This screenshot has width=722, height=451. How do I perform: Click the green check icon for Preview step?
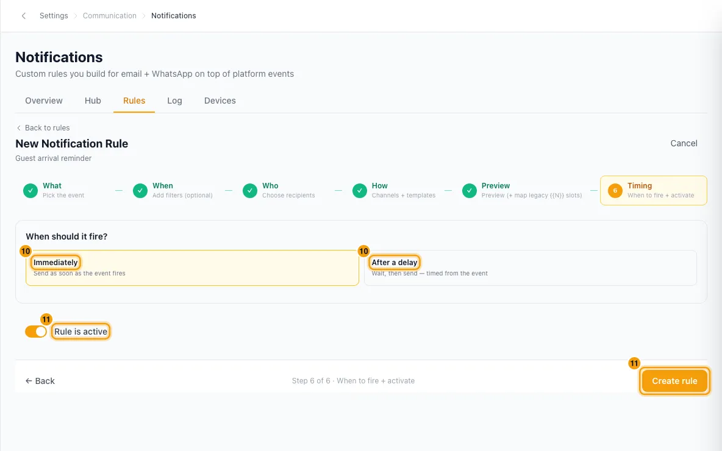click(469, 191)
